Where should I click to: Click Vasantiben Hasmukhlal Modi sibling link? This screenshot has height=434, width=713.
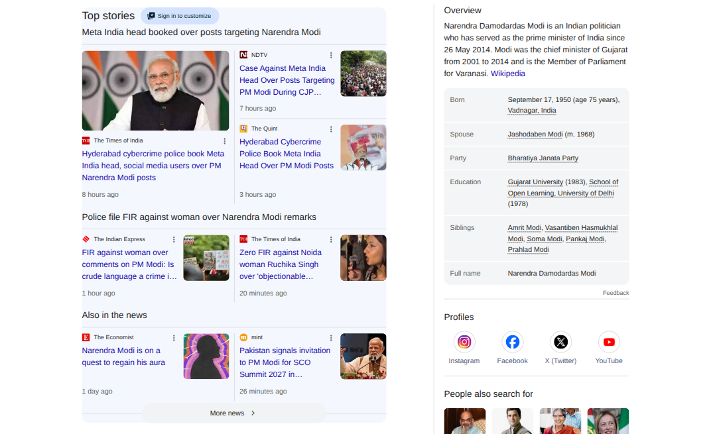pyautogui.click(x=563, y=233)
